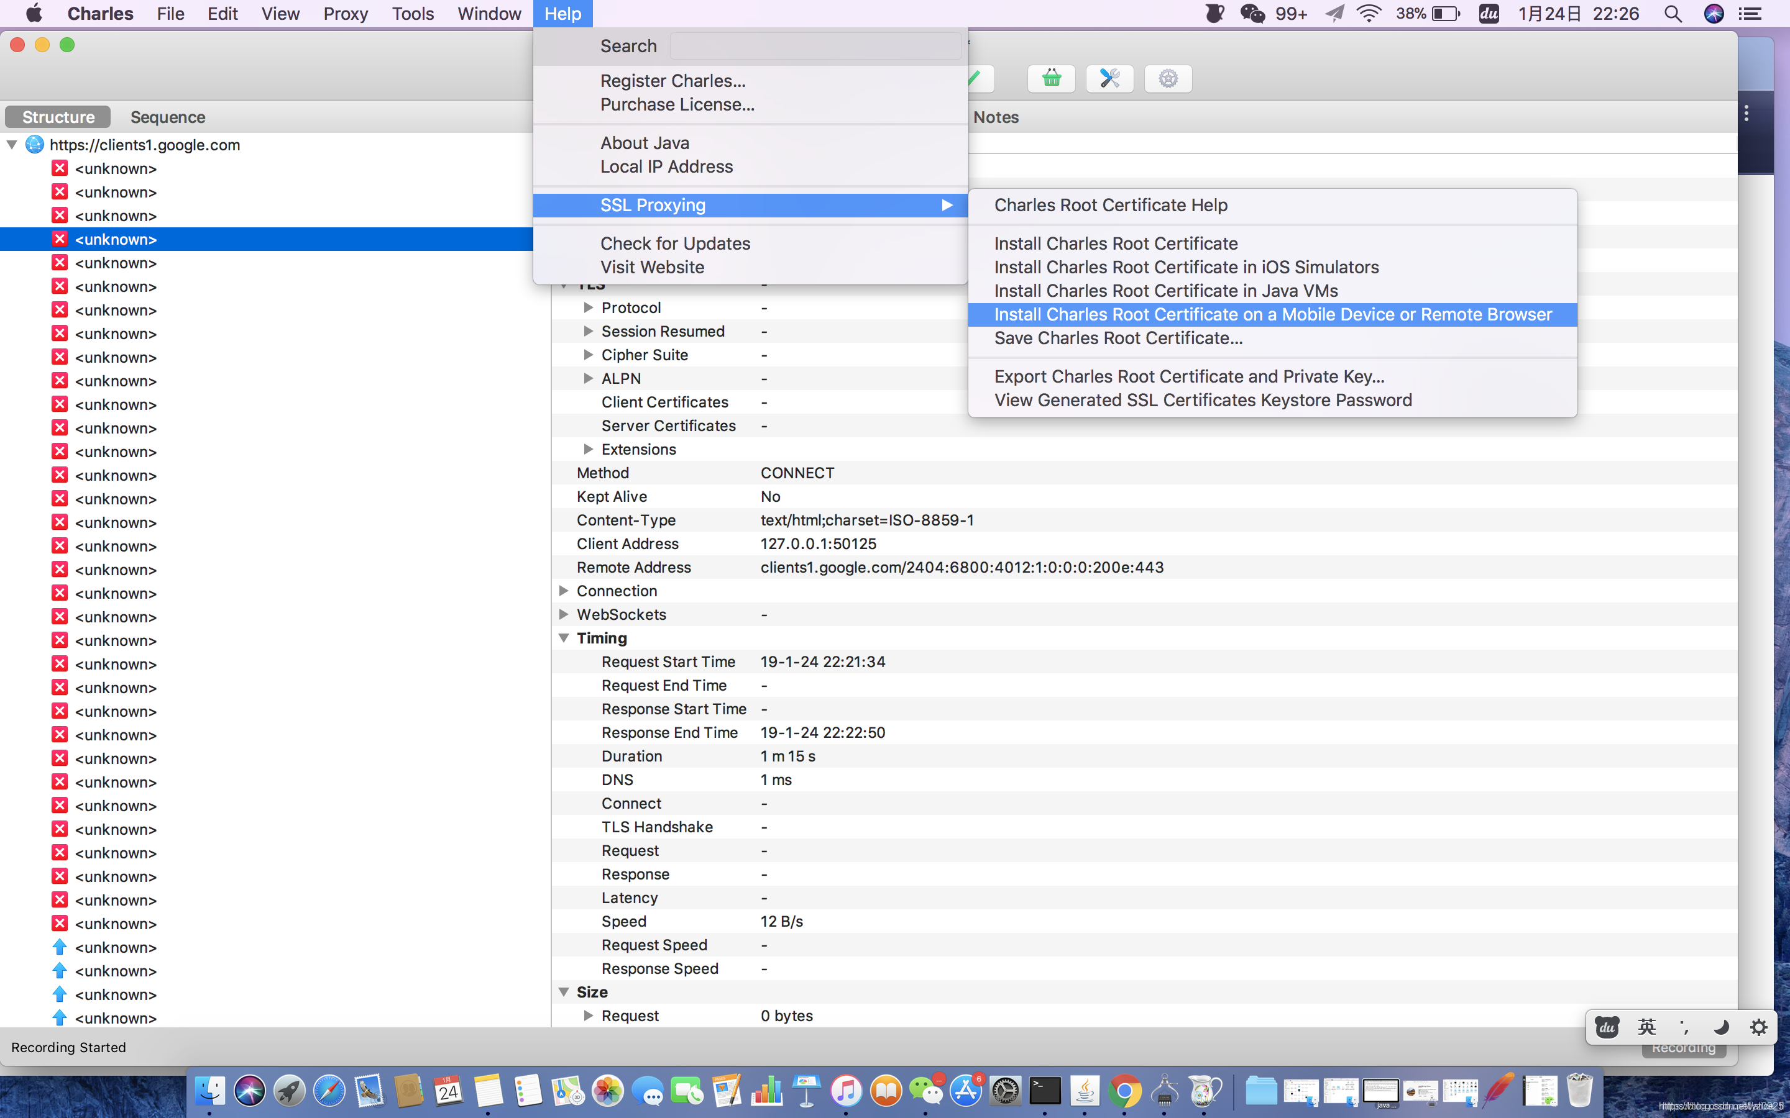
Task: Click the du Baidu input method icon
Action: click(x=1607, y=1027)
